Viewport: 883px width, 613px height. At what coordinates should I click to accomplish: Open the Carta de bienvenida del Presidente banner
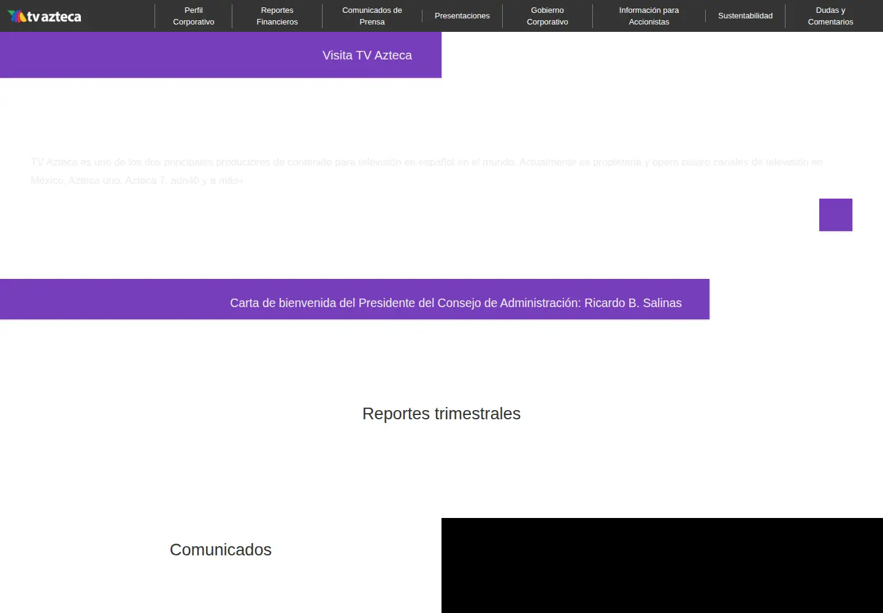tap(354, 299)
